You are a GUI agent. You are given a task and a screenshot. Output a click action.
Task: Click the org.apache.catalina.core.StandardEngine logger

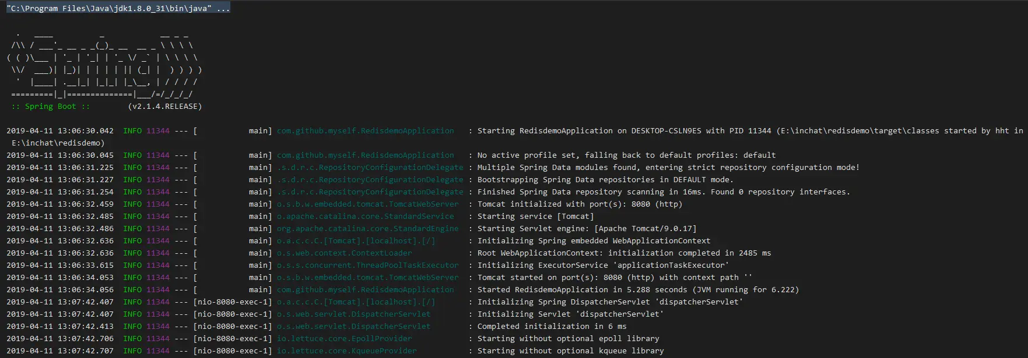(x=367, y=229)
